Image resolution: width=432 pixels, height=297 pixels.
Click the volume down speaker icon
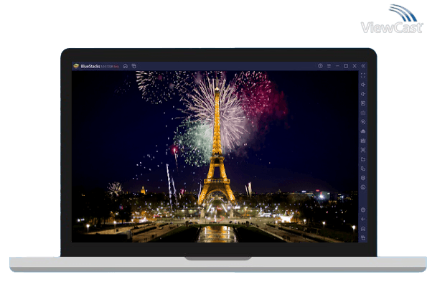[363, 94]
